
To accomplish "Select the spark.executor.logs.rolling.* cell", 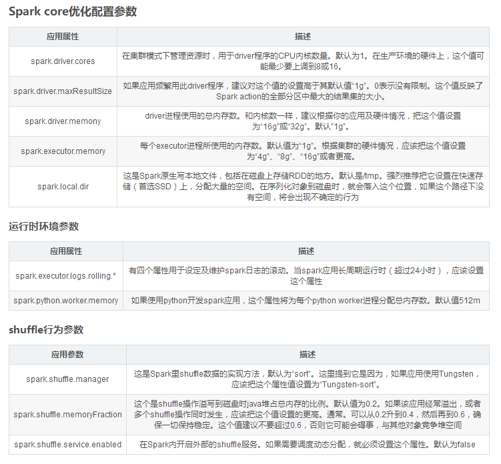I will (66, 276).
